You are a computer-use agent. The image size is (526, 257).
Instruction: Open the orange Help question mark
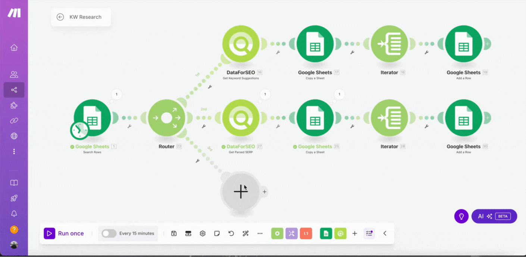tap(14, 229)
